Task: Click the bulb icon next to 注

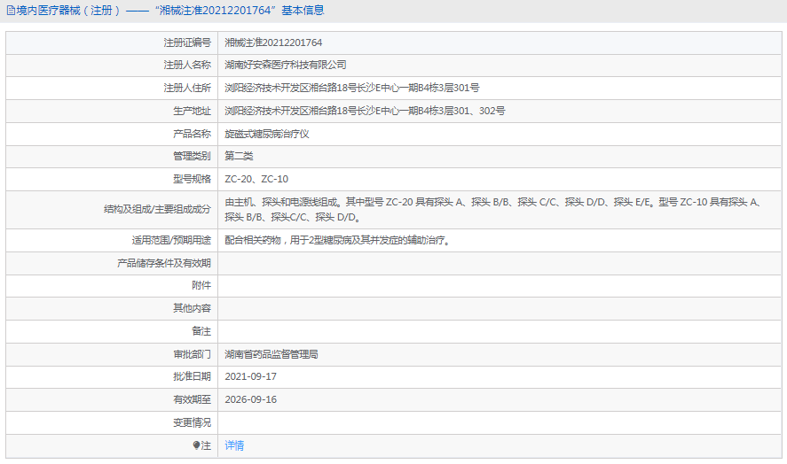Action: 197,445
